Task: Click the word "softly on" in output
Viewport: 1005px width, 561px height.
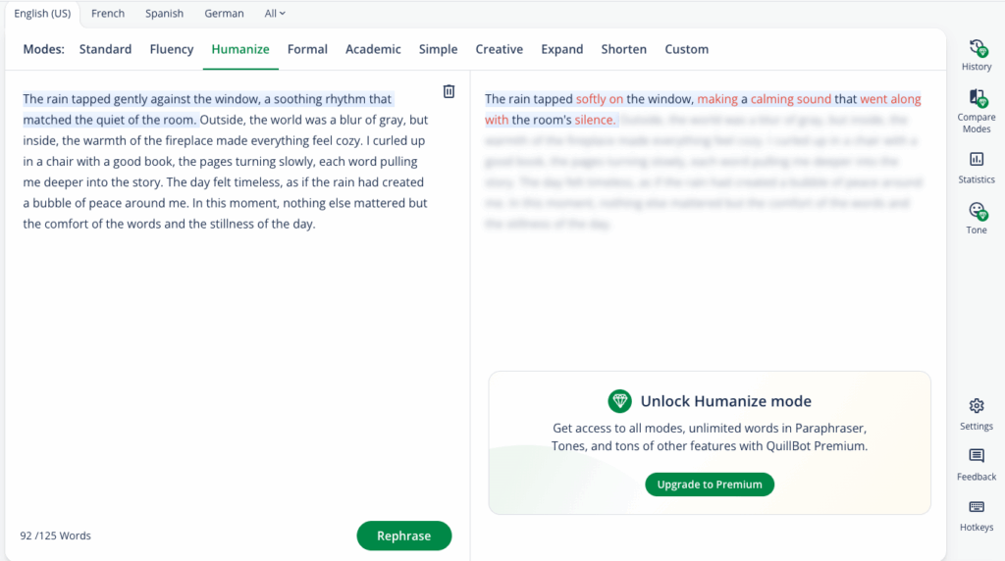Action: coord(600,99)
